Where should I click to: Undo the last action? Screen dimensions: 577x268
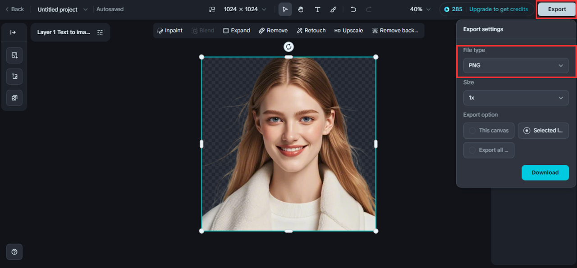point(353,9)
